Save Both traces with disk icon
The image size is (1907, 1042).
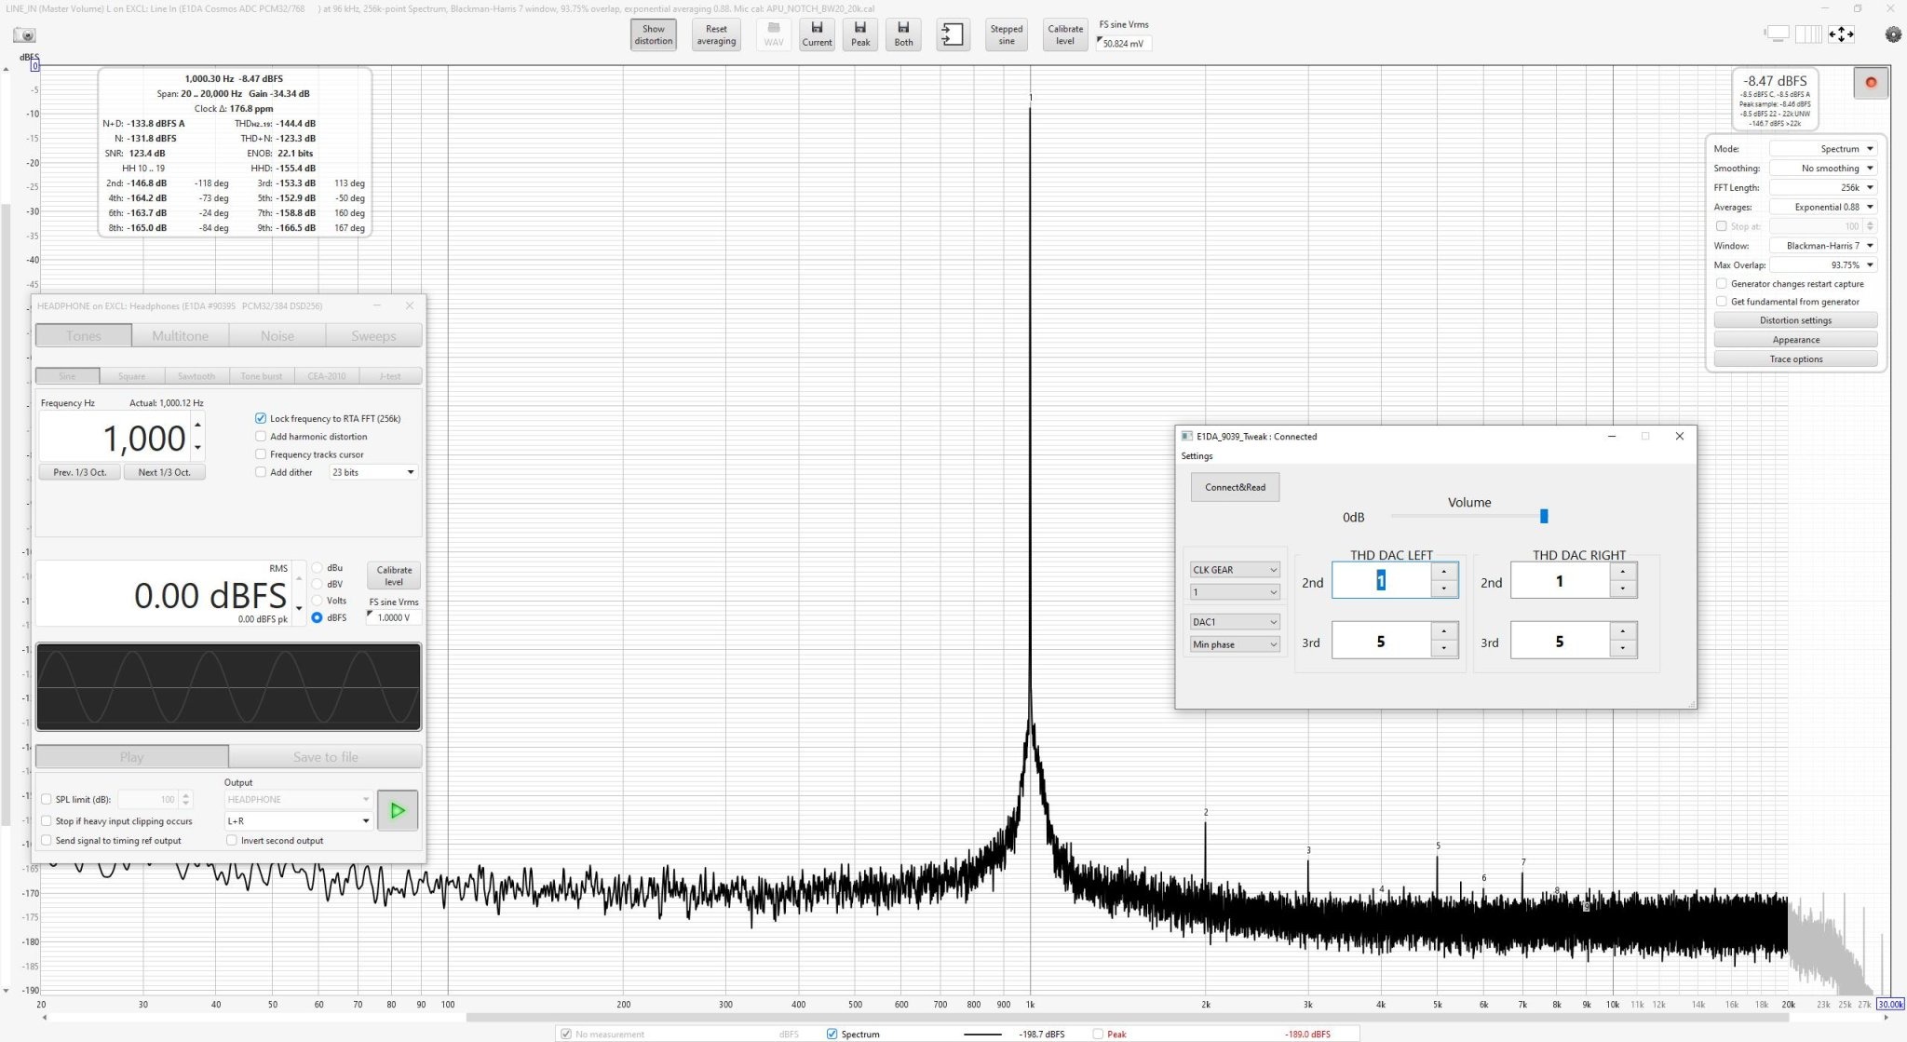point(904,34)
